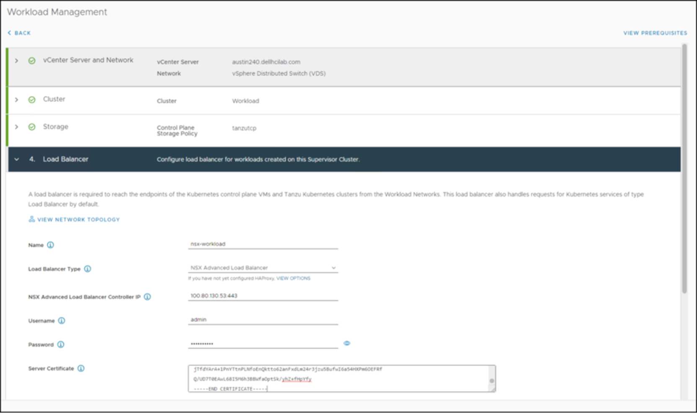Show info tooltip for Server Certificate
Screen dimensions: 697x413
tap(81, 368)
